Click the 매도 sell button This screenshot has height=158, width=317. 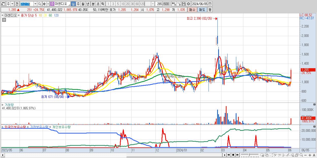click(202, 10)
